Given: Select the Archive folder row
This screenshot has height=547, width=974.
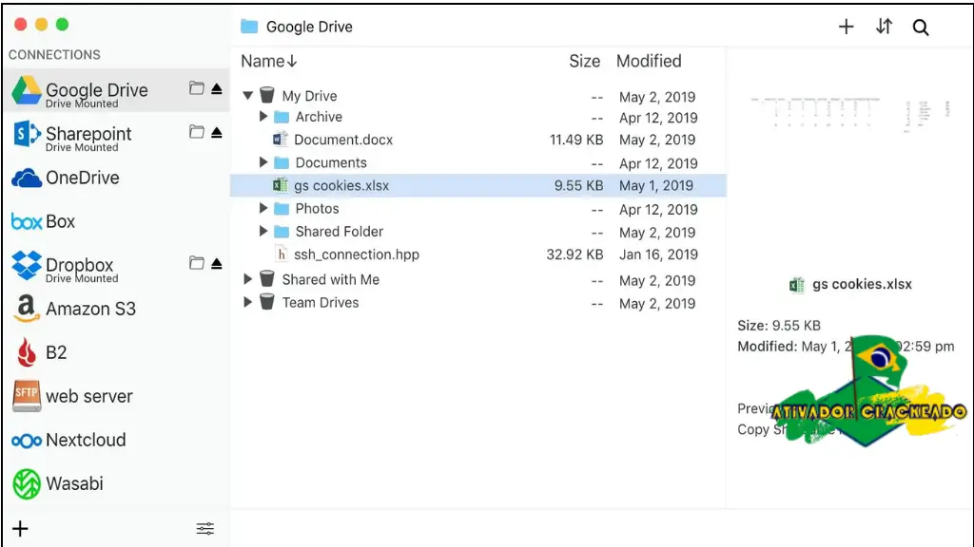Looking at the screenshot, I should 477,117.
